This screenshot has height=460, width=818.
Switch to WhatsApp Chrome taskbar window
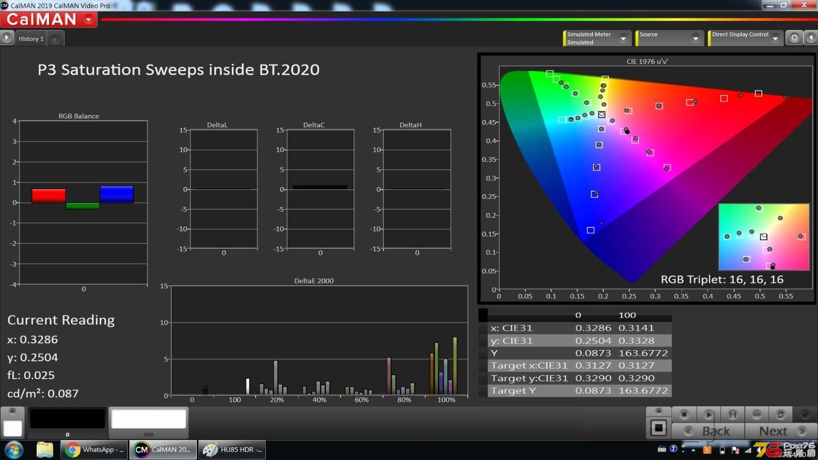pos(95,450)
